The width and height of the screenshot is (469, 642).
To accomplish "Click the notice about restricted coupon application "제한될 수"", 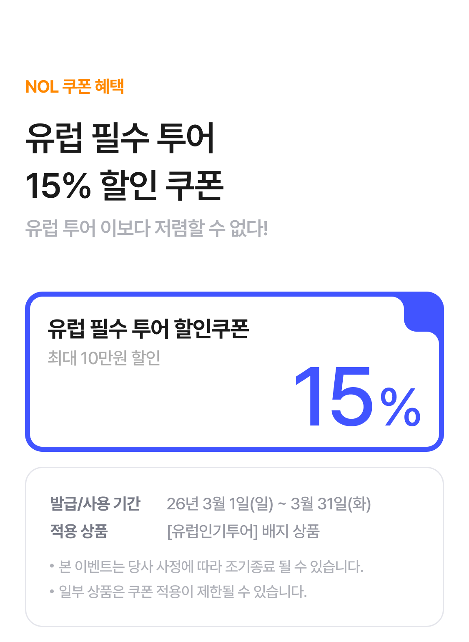I will click(x=183, y=592).
